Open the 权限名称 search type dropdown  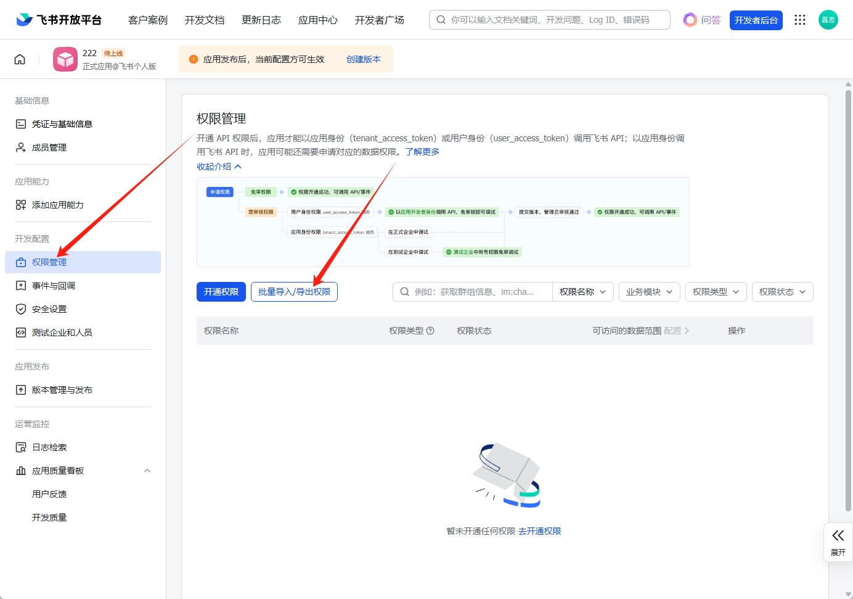pos(582,292)
